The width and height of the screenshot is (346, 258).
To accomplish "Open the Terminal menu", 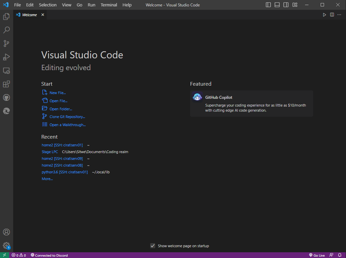I will 109,5.
